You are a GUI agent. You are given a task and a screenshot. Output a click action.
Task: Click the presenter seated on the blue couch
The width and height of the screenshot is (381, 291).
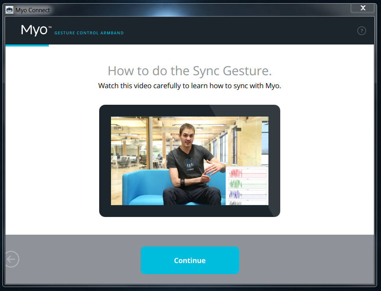click(x=185, y=158)
